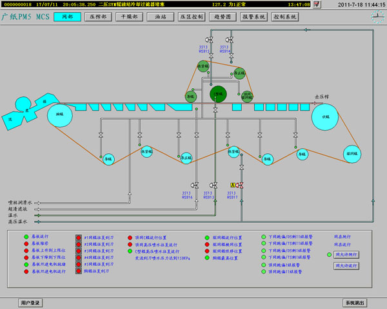Image resolution: width=387 pixels, height=309 pixels.
Task: Switch to the 干燥部 dryer section tab
Action: (x=130, y=16)
